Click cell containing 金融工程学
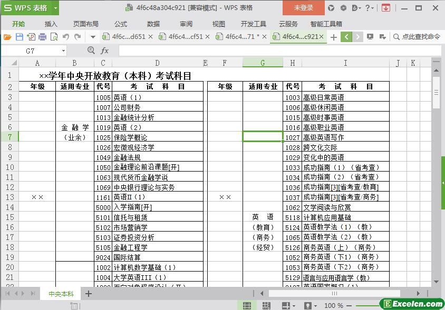The image size is (445, 310). tap(158, 247)
